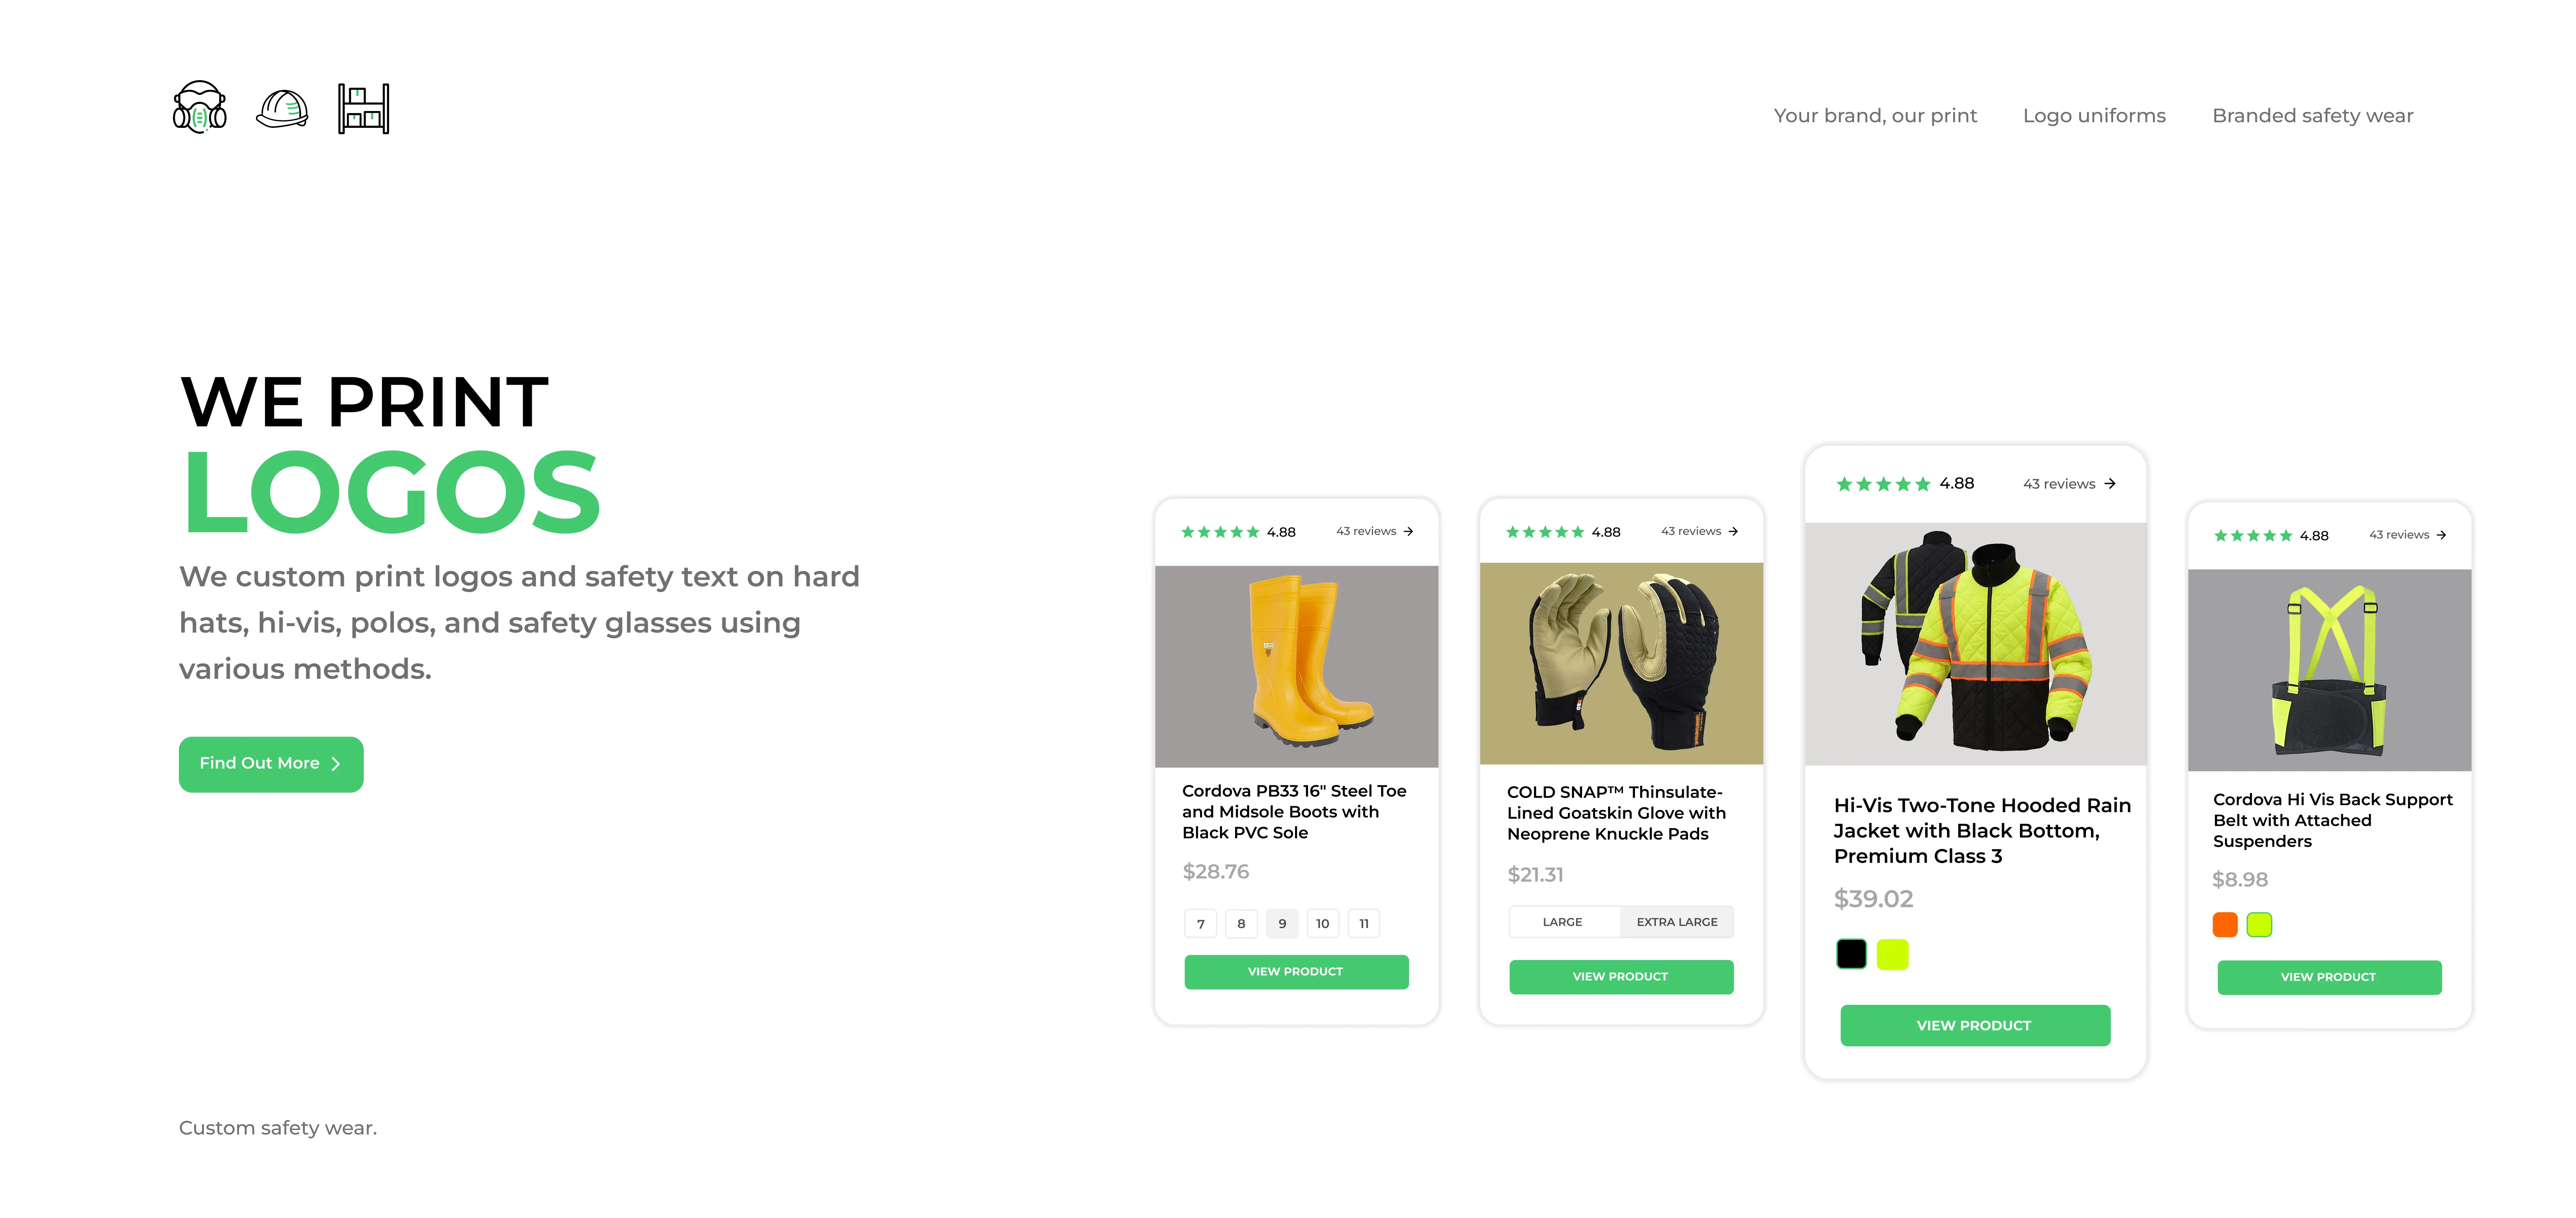
Task: Open the Find Out More chevron button
Action: pyautogui.click(x=271, y=764)
